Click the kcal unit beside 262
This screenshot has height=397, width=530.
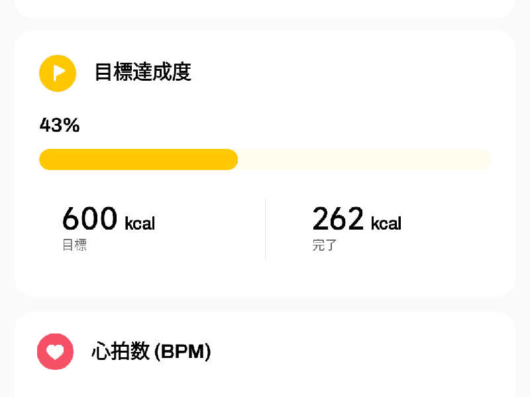pos(386,223)
